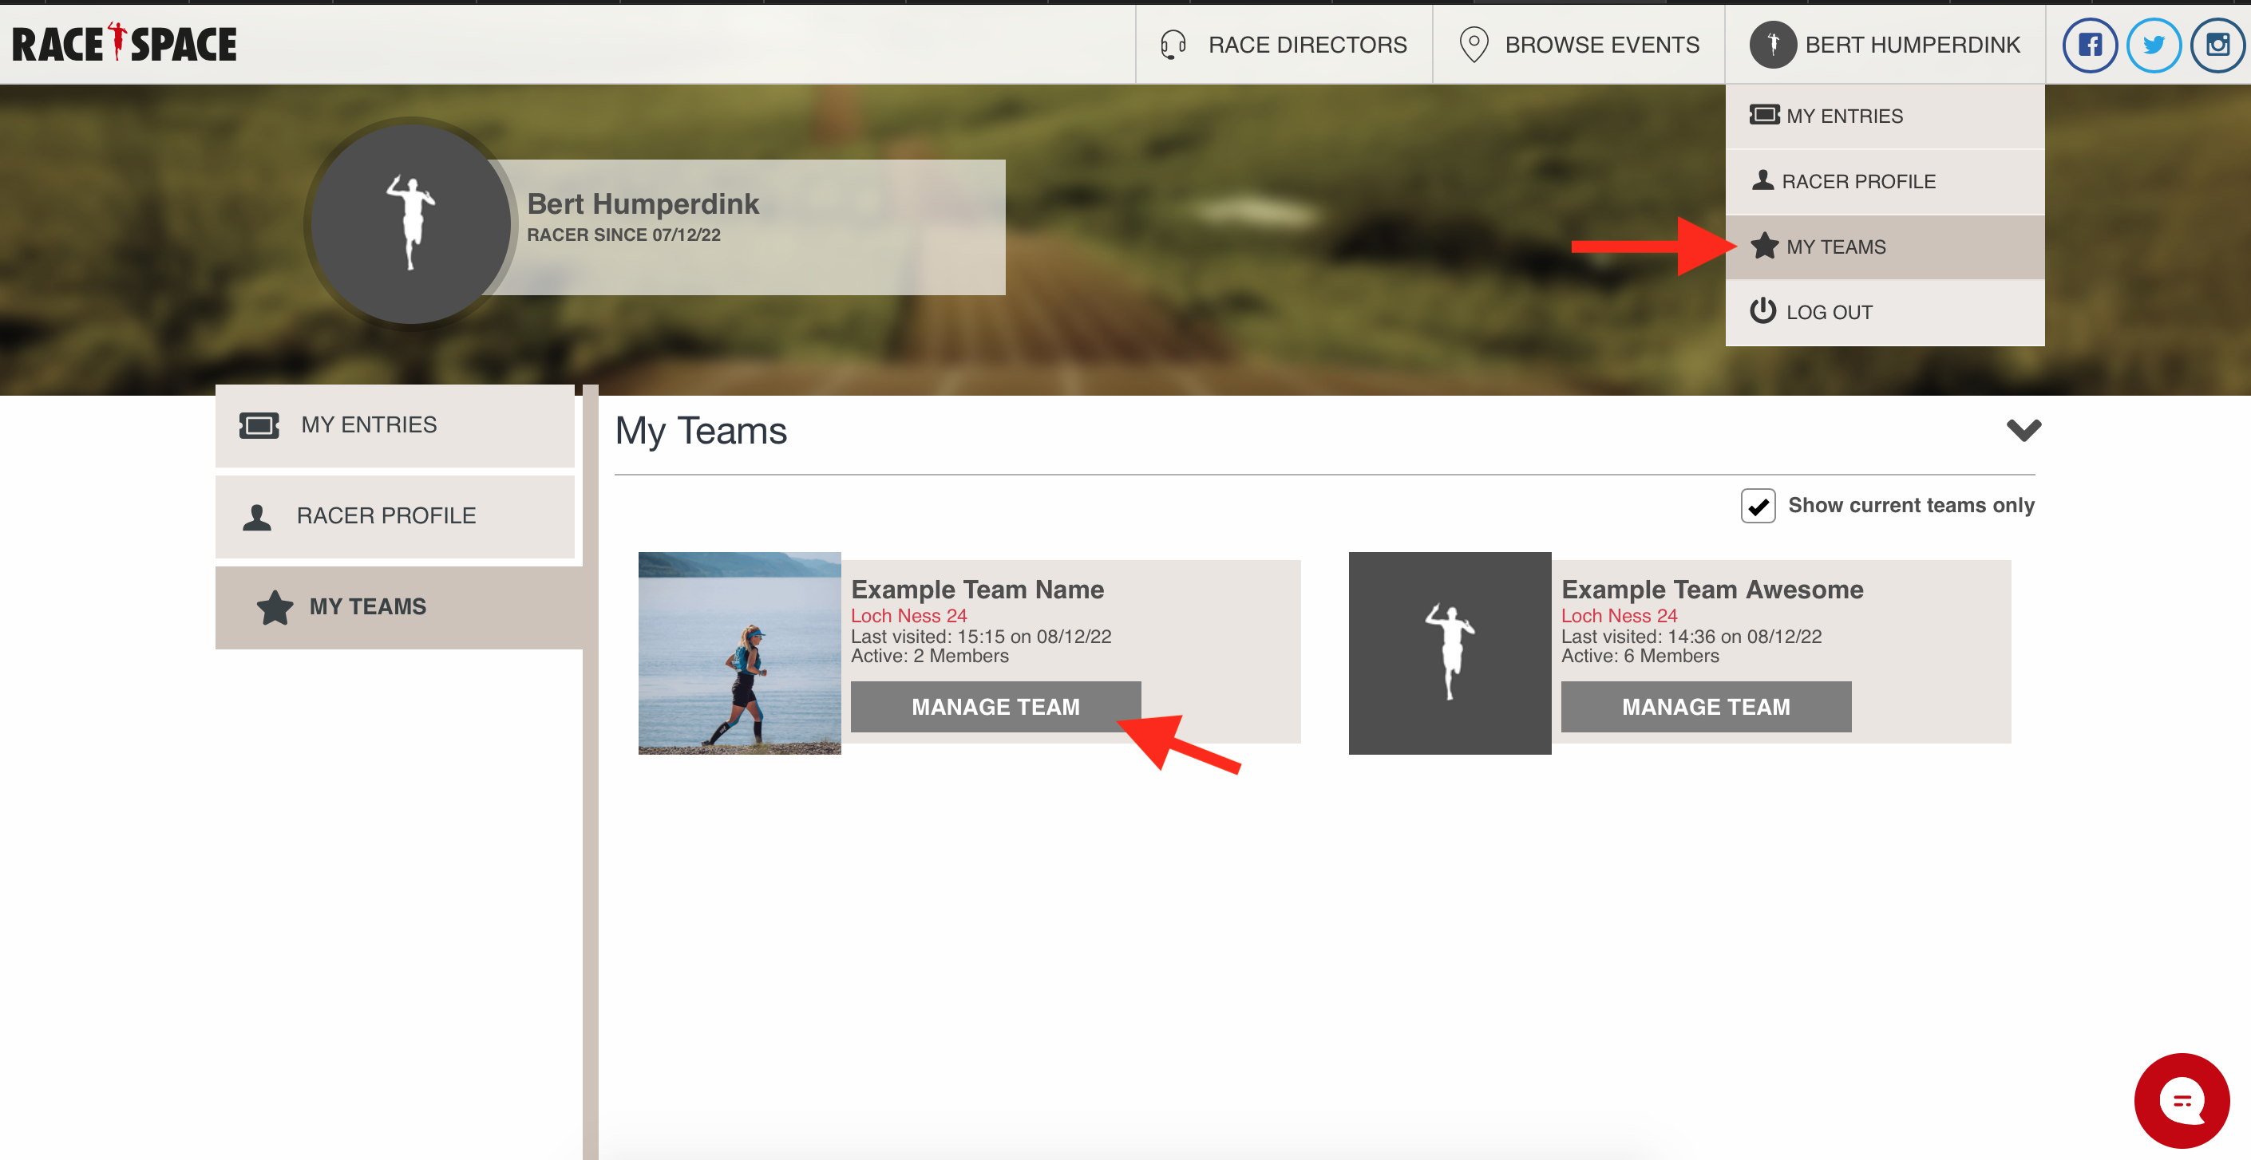Click the Example Team Name runner photo
The width and height of the screenshot is (2251, 1160).
coord(739,653)
